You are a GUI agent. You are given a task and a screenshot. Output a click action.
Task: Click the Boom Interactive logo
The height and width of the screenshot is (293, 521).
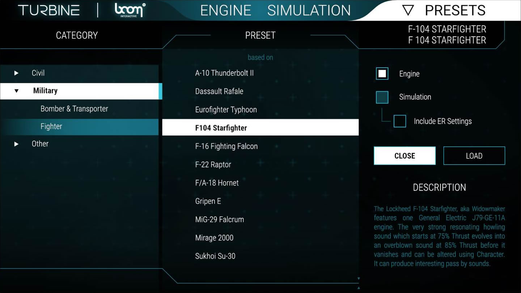click(130, 10)
